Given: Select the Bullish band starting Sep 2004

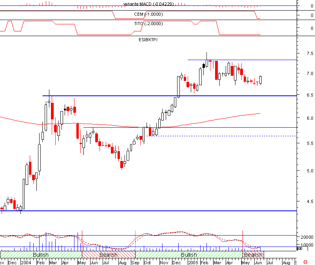Looking at the screenshot, I should (189, 254).
